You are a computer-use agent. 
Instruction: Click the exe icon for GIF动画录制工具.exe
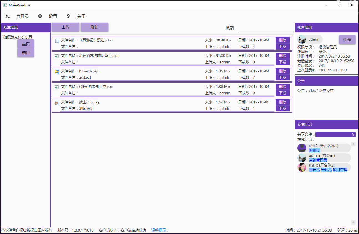tap(57, 87)
